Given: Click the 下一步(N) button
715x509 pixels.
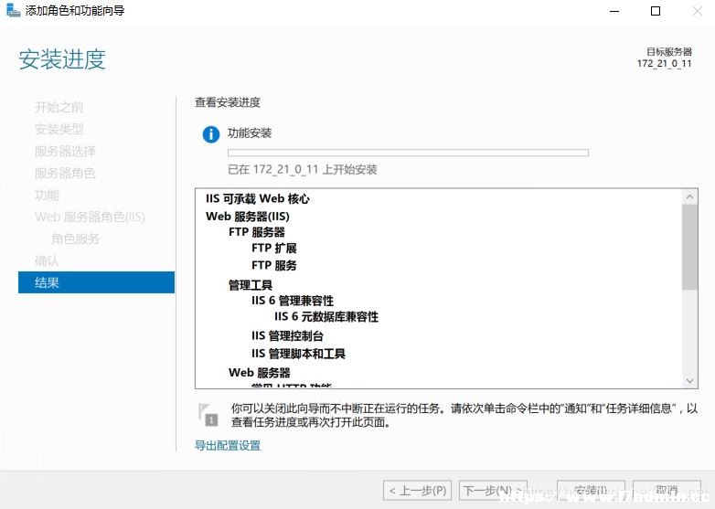Looking at the screenshot, I should click(x=493, y=491).
